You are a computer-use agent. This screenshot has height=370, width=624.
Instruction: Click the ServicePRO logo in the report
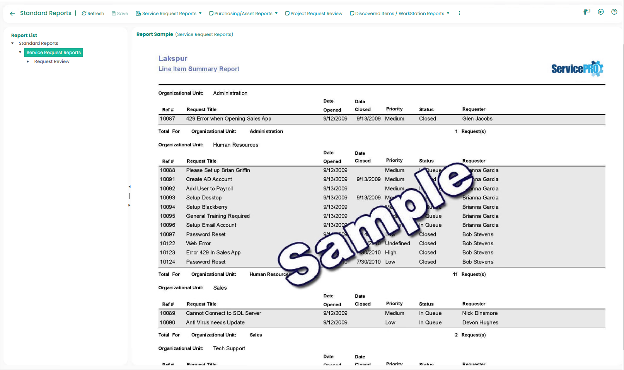point(577,69)
